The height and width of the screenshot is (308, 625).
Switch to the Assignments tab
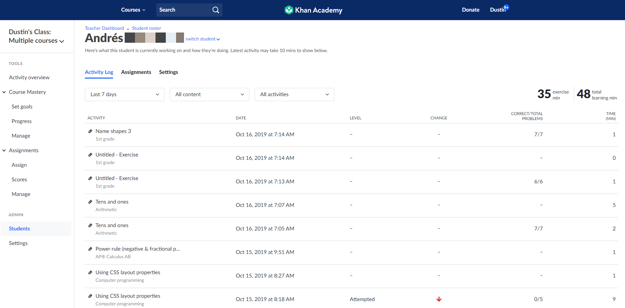(136, 72)
